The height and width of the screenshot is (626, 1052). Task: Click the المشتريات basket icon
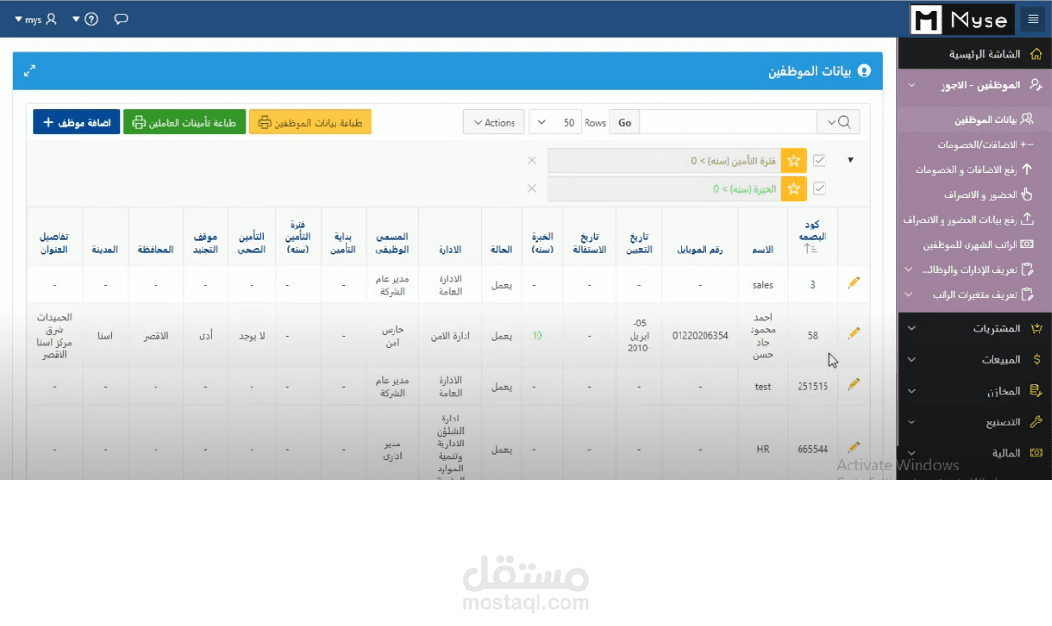click(x=1037, y=328)
